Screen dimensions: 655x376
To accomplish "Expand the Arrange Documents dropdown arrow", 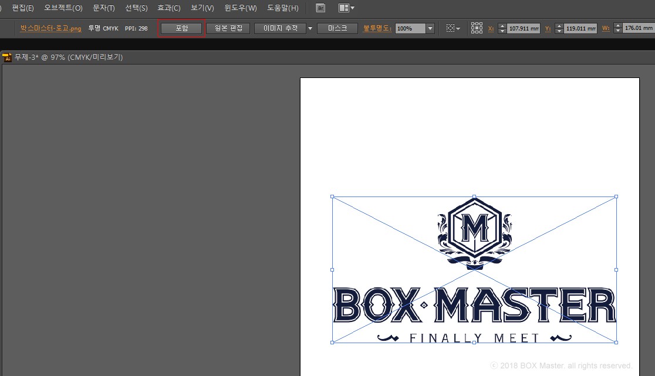I will [x=353, y=8].
